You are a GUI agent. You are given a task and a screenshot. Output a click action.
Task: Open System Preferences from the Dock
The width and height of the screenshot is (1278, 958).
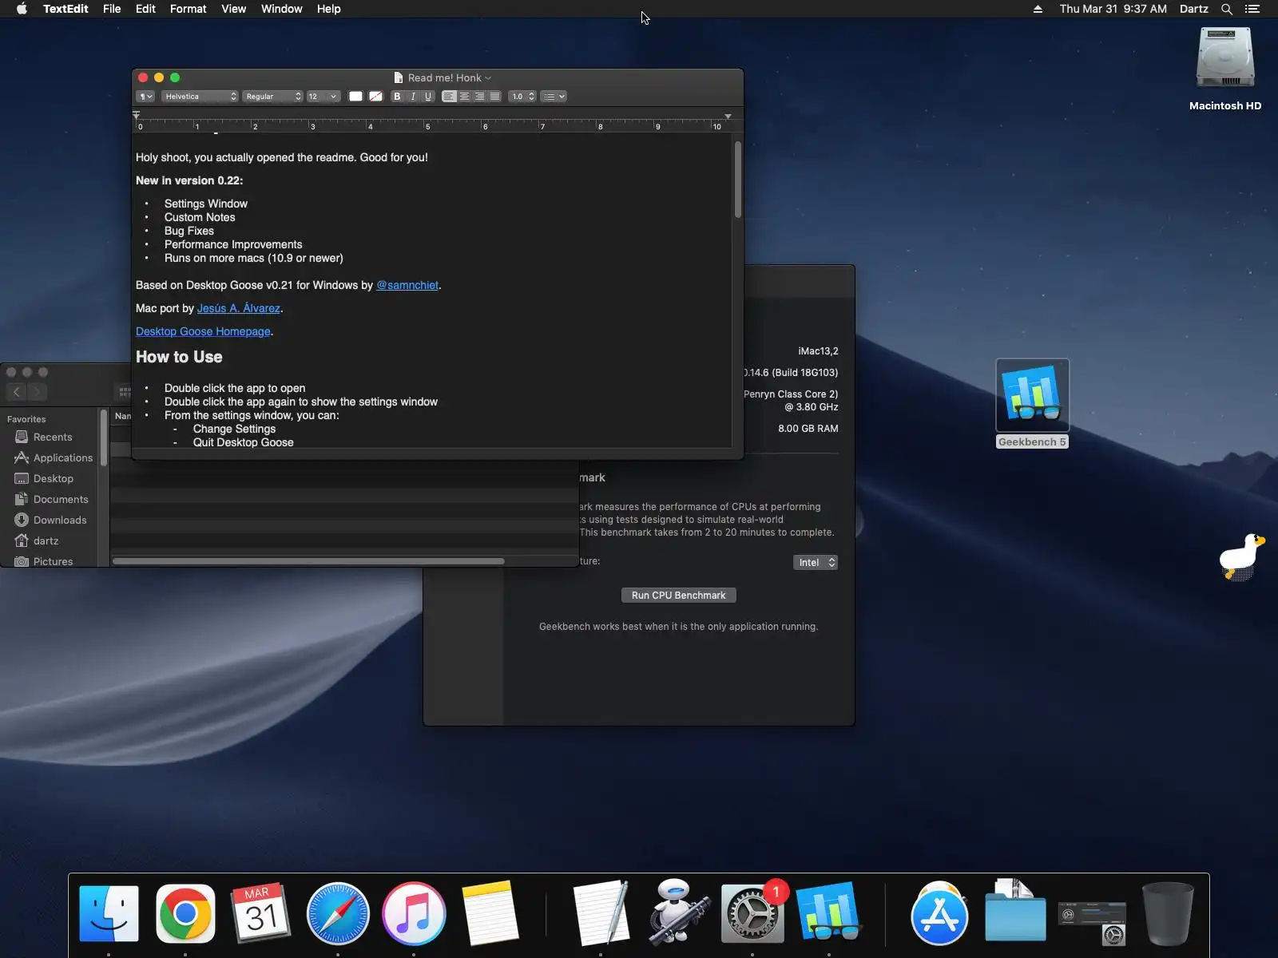click(x=752, y=912)
